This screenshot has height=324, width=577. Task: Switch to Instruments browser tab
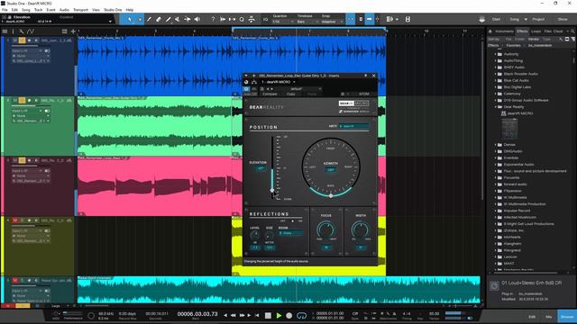pyautogui.click(x=504, y=31)
